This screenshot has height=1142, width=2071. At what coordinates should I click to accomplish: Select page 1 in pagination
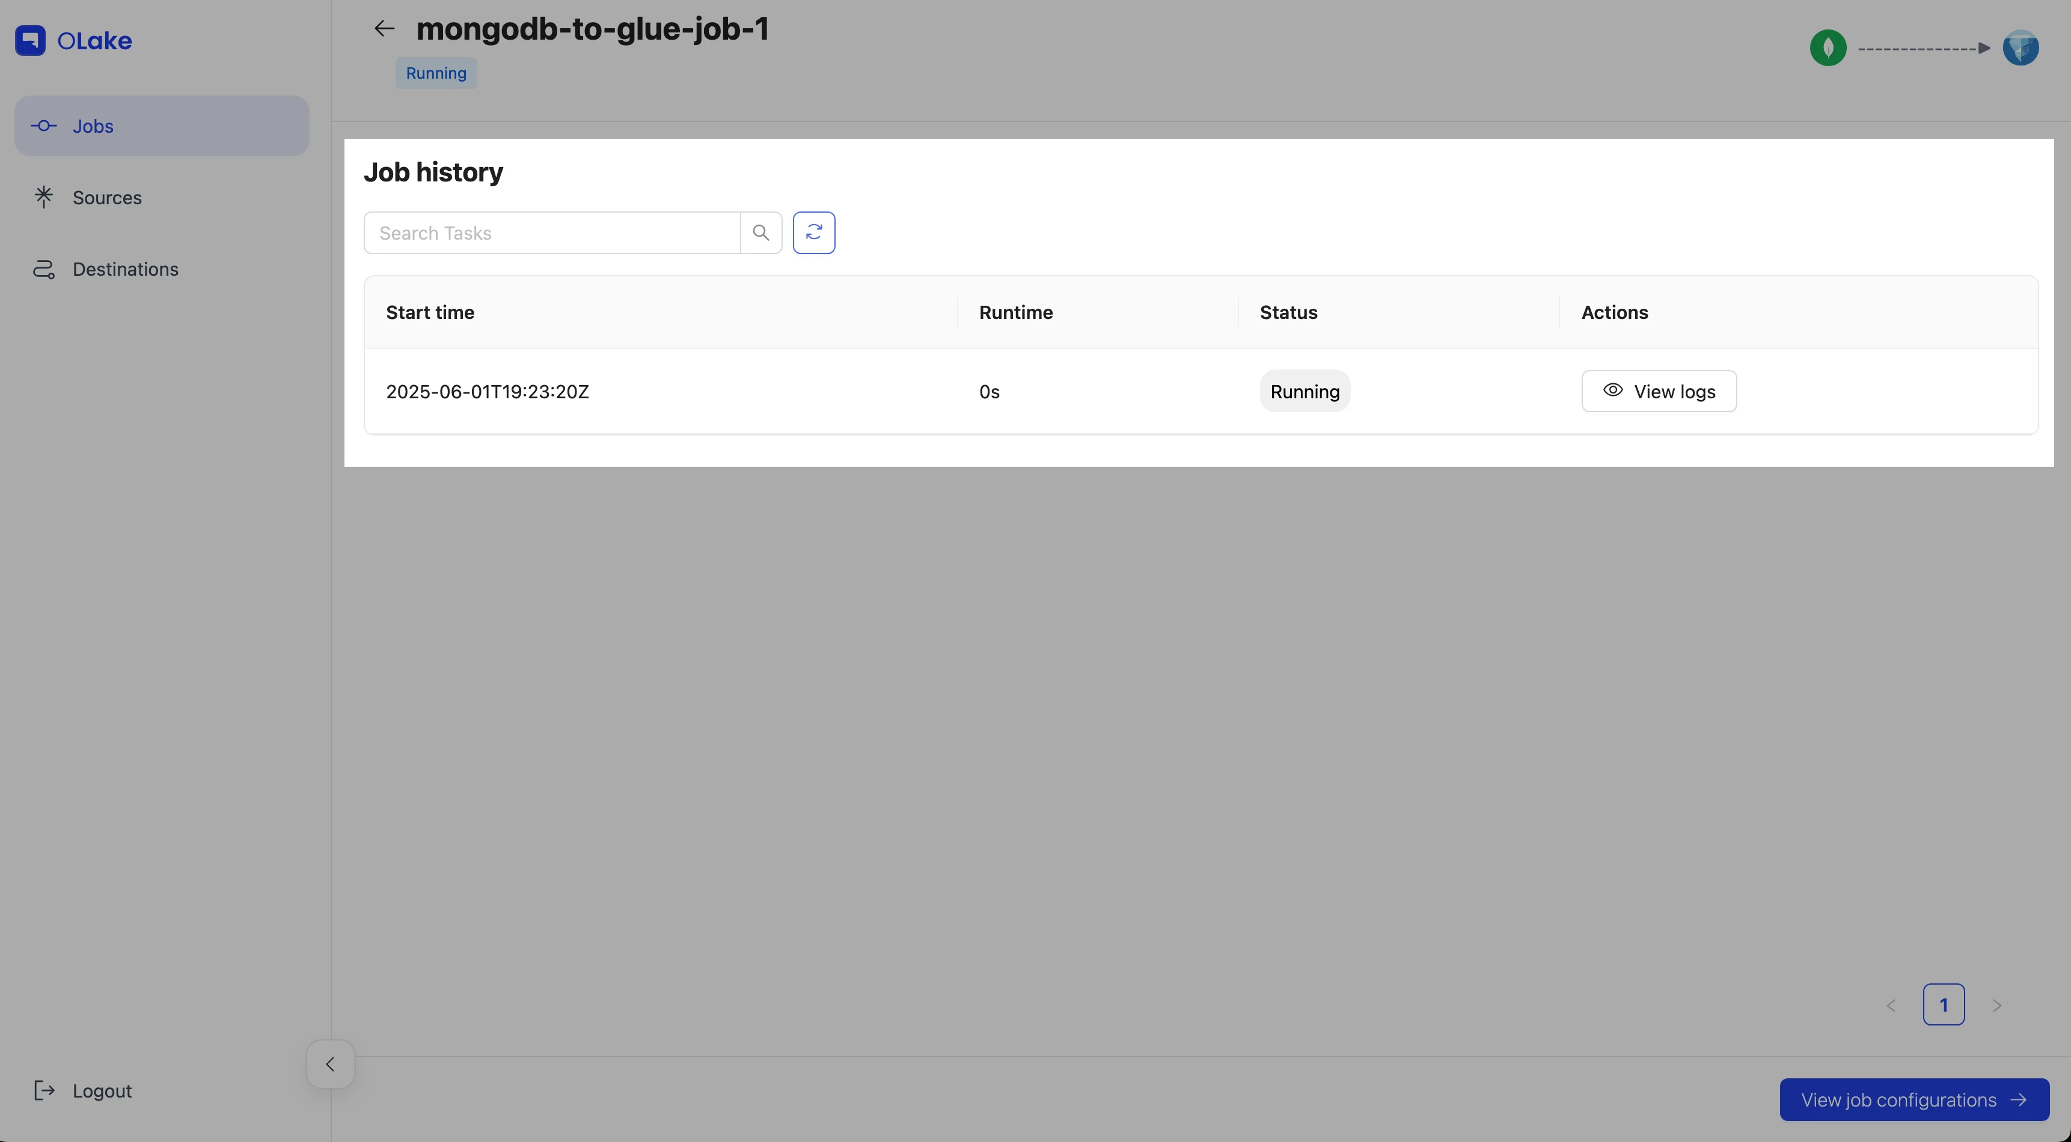(x=1943, y=1004)
